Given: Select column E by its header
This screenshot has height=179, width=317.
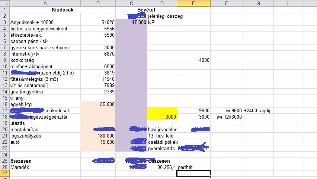Looking at the screenshot, I should tap(193, 3).
